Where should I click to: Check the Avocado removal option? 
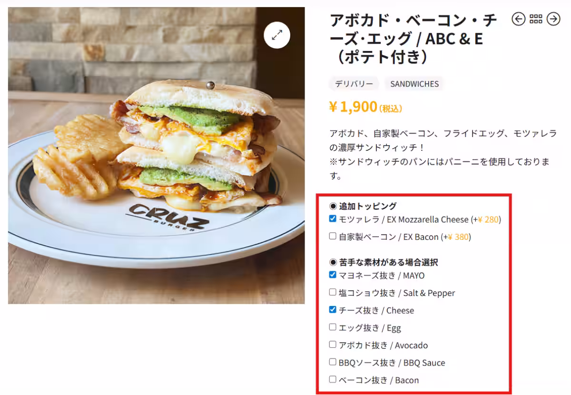point(333,345)
